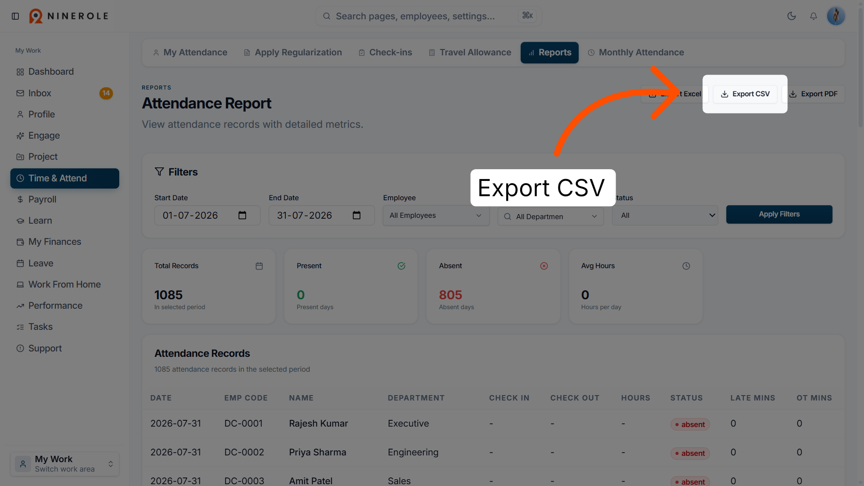Open My Finances
The image size is (864, 486).
pos(65,242)
